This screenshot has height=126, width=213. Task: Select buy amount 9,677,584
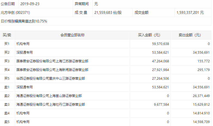click(x=162, y=105)
